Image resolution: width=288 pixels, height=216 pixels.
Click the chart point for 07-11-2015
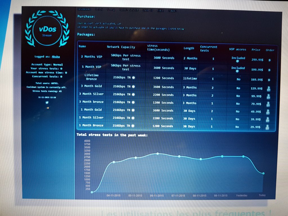(x=179, y=156)
